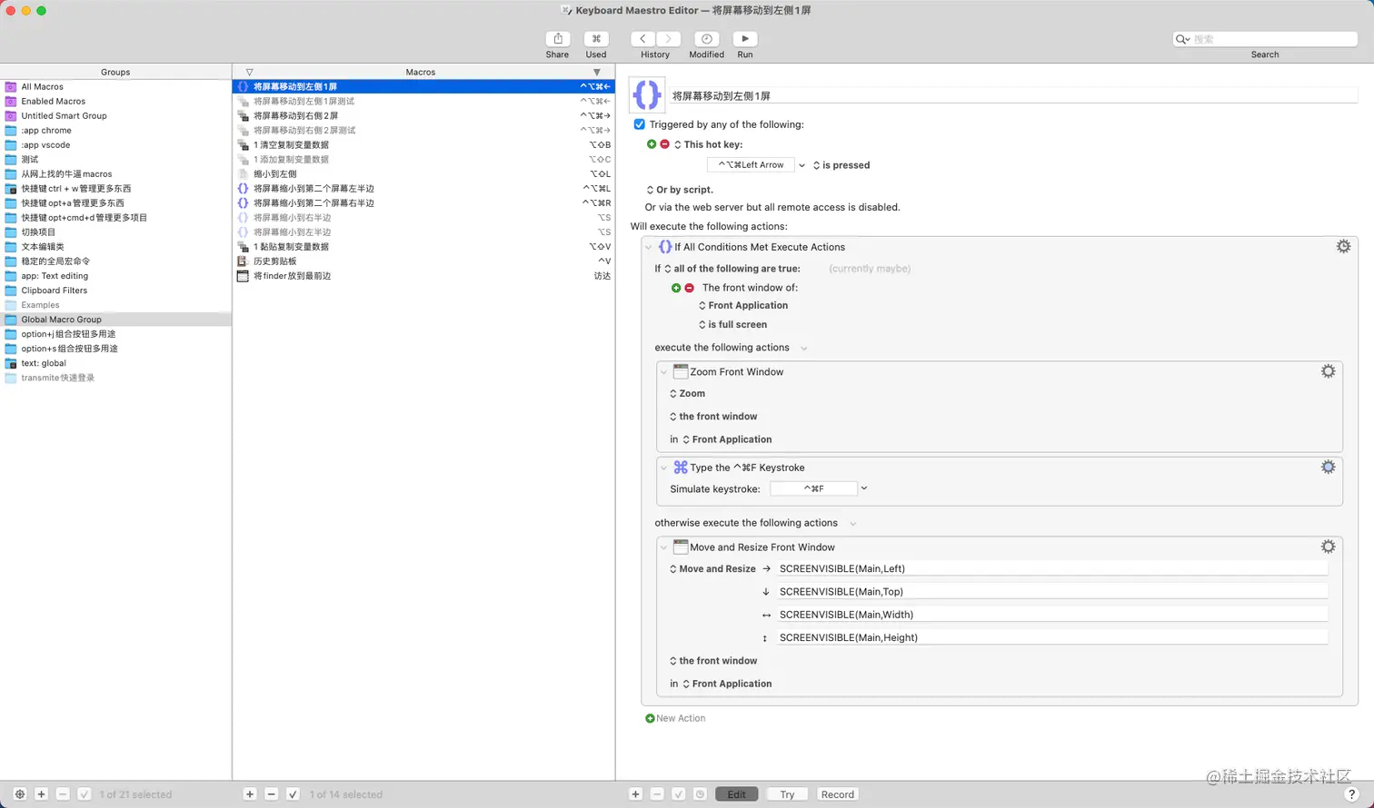Add a new macro group with the plus button

[41, 794]
